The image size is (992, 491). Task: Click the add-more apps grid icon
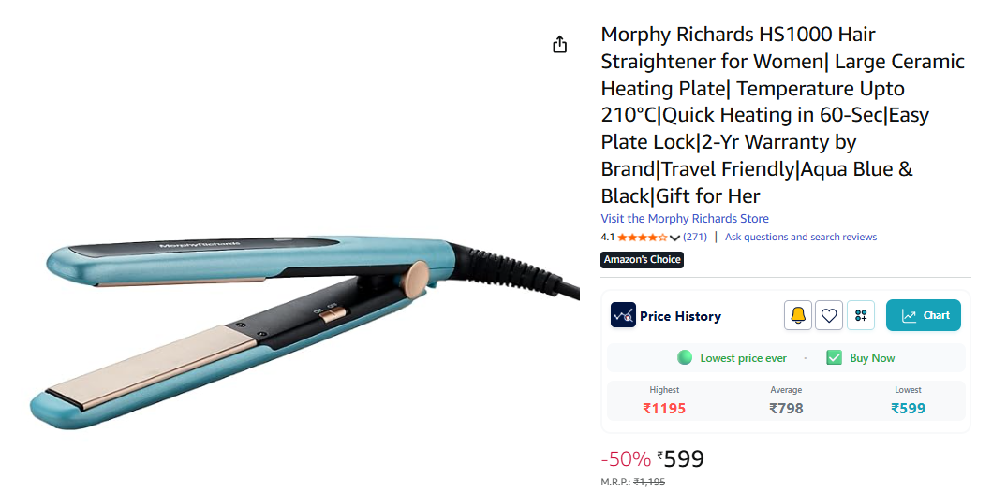point(861,316)
